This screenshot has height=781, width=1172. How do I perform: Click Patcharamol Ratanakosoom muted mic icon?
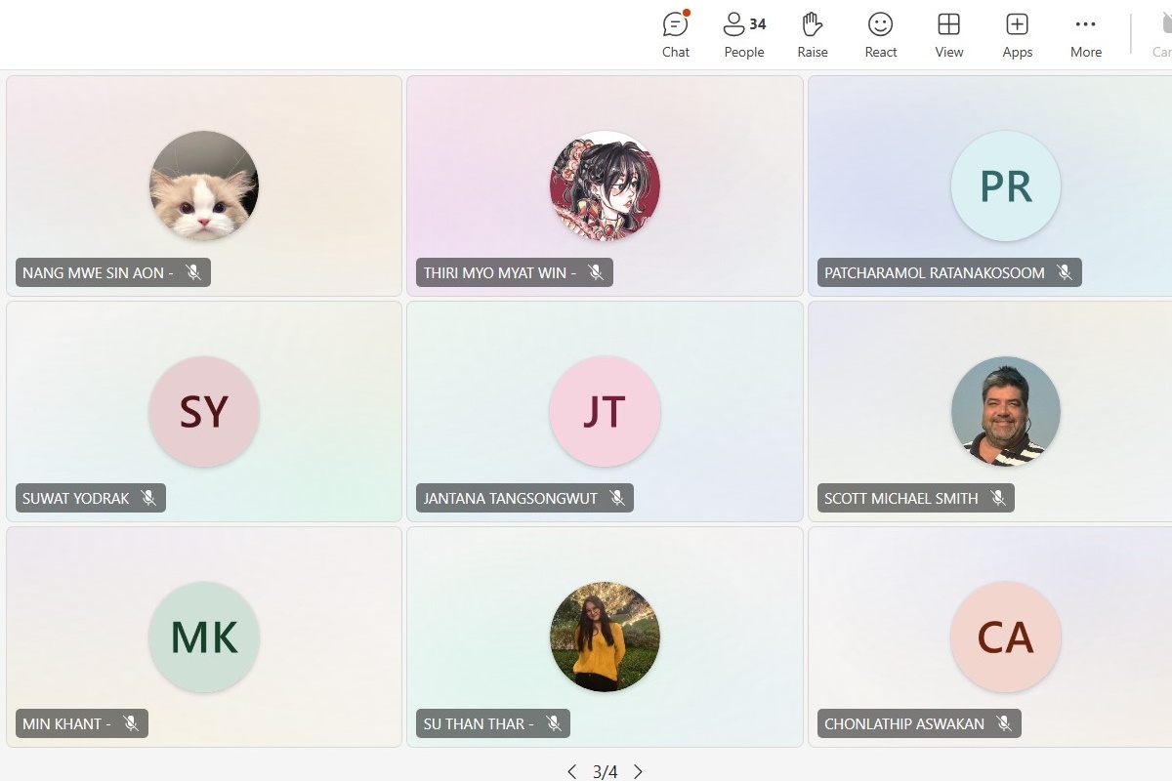pyautogui.click(x=1065, y=272)
